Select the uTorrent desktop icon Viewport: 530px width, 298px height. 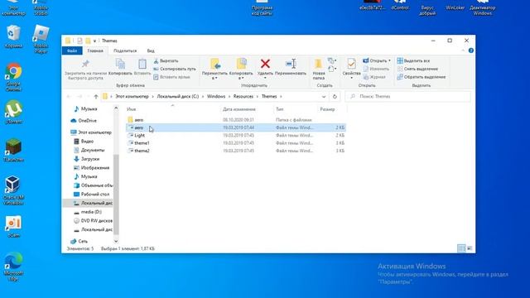pyautogui.click(x=13, y=113)
